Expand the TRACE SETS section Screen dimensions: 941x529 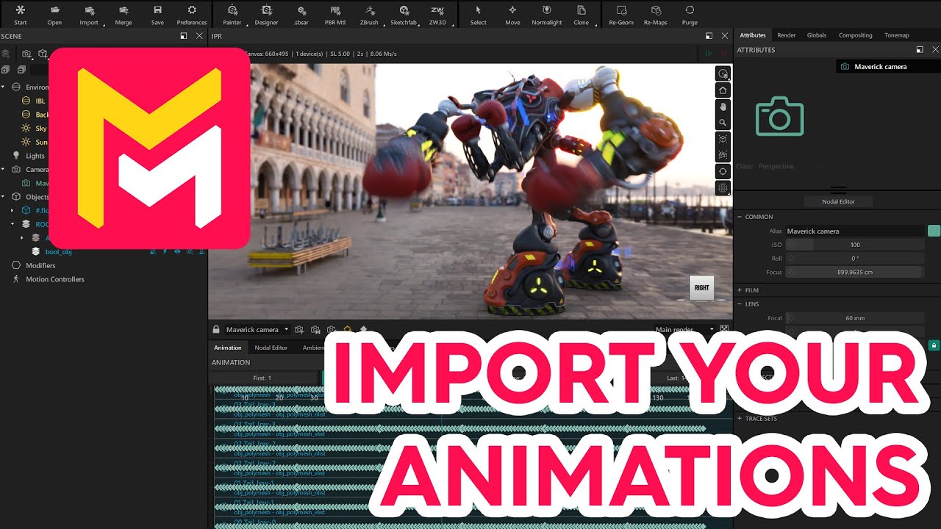point(740,419)
